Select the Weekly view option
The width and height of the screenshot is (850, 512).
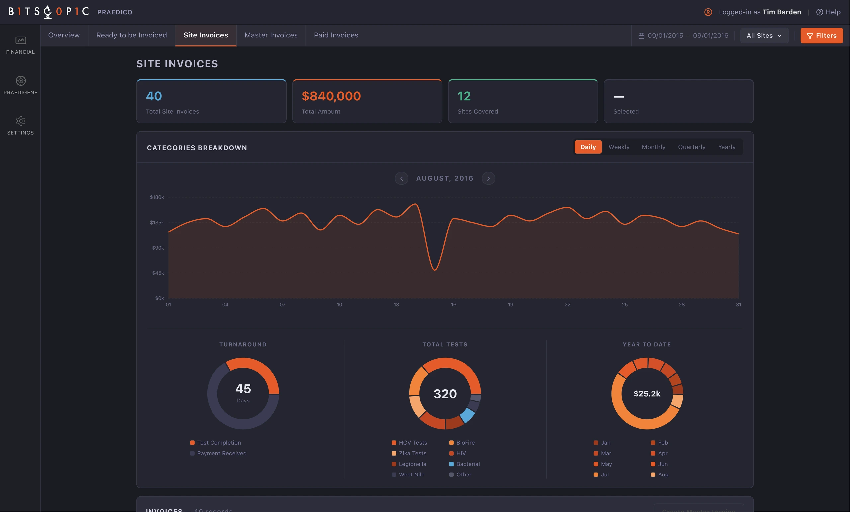[x=619, y=147]
